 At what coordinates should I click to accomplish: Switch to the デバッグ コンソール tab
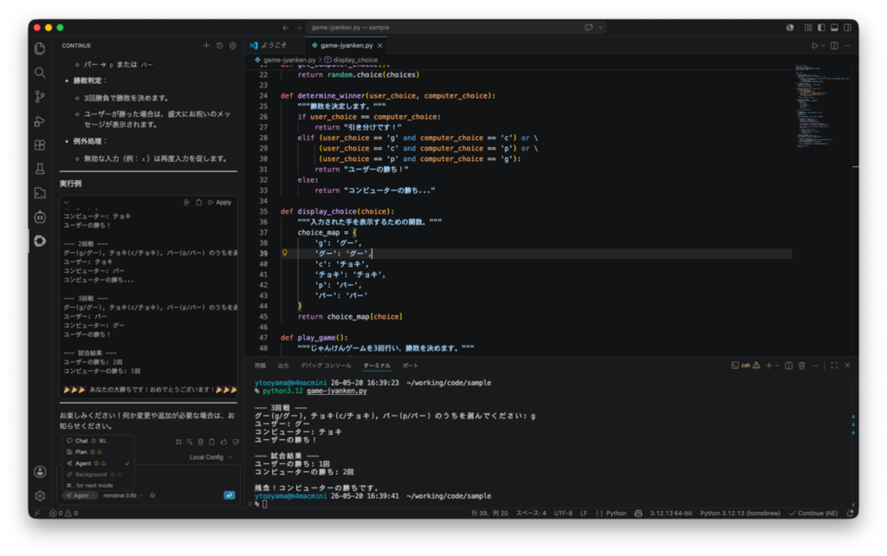point(326,365)
